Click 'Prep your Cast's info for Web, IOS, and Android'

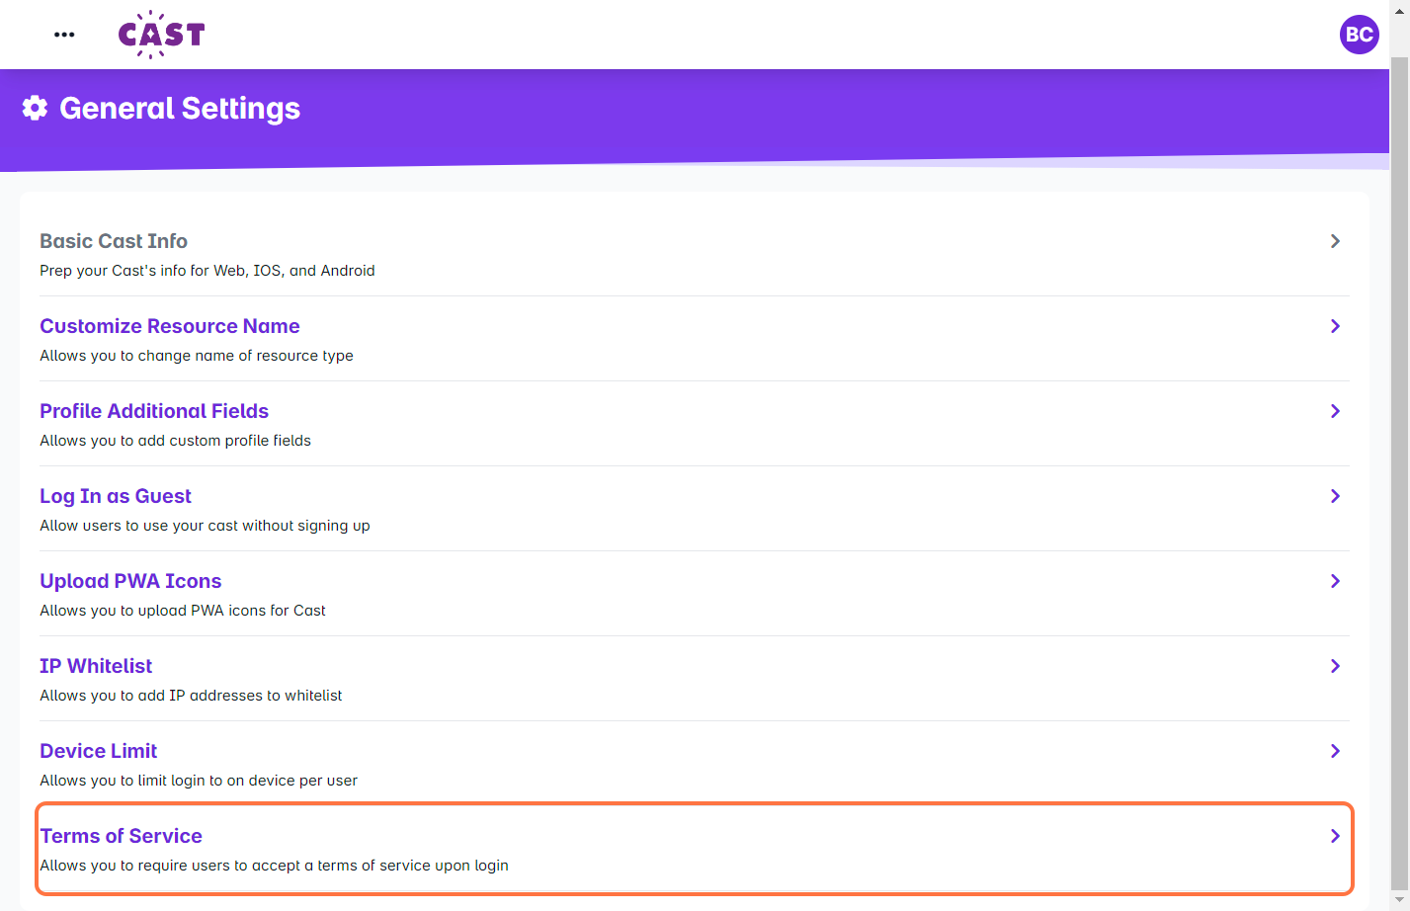[207, 271]
